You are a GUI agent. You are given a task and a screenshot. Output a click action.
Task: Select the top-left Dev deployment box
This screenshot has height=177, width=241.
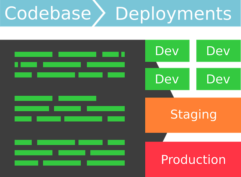[x=167, y=51]
